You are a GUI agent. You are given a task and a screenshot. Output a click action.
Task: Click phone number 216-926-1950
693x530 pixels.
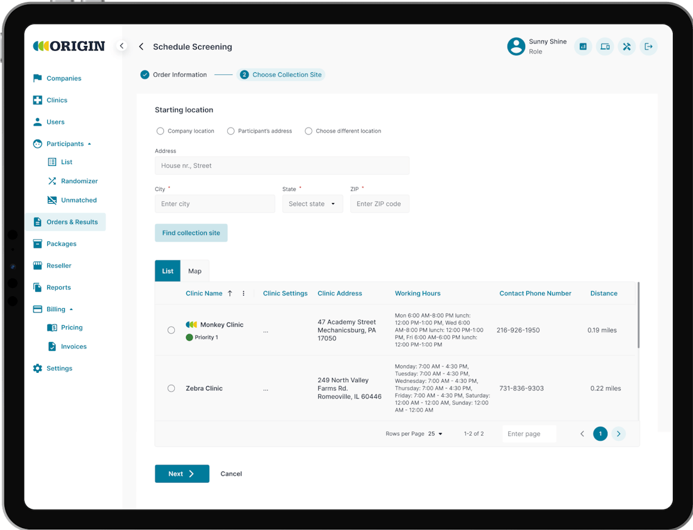518,330
